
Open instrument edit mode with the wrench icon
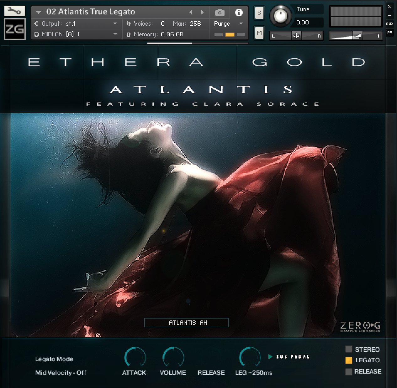(x=14, y=11)
